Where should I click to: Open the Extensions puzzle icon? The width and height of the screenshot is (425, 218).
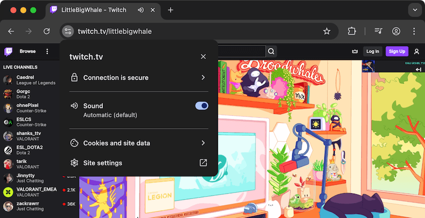pyautogui.click(x=352, y=31)
